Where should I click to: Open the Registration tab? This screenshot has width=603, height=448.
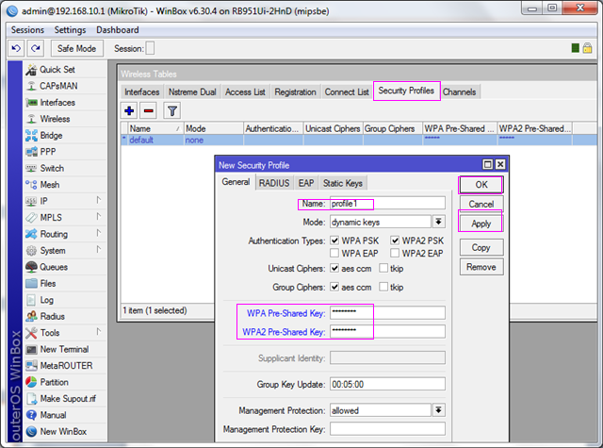[295, 92]
